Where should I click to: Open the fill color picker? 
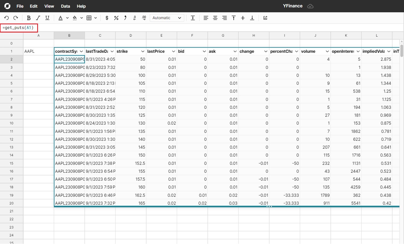[75, 18]
